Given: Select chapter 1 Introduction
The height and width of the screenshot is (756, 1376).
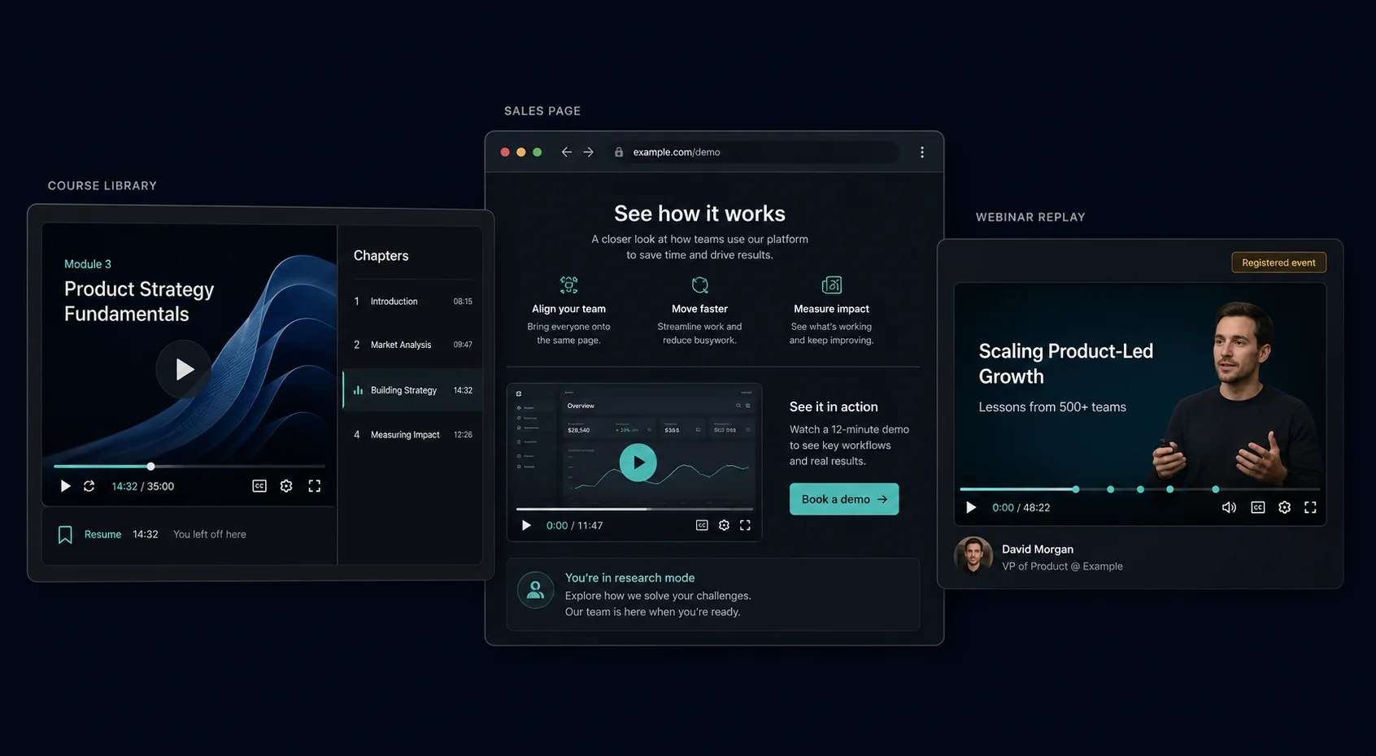Looking at the screenshot, I should point(412,302).
